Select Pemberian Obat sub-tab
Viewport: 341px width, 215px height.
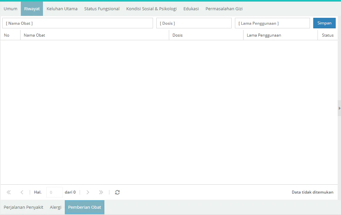[85, 207]
